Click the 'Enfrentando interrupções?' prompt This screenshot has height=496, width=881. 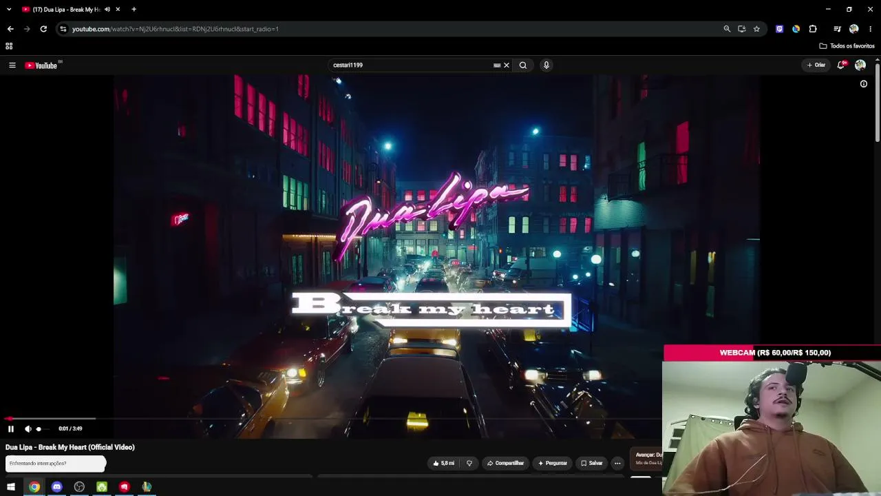click(56, 464)
